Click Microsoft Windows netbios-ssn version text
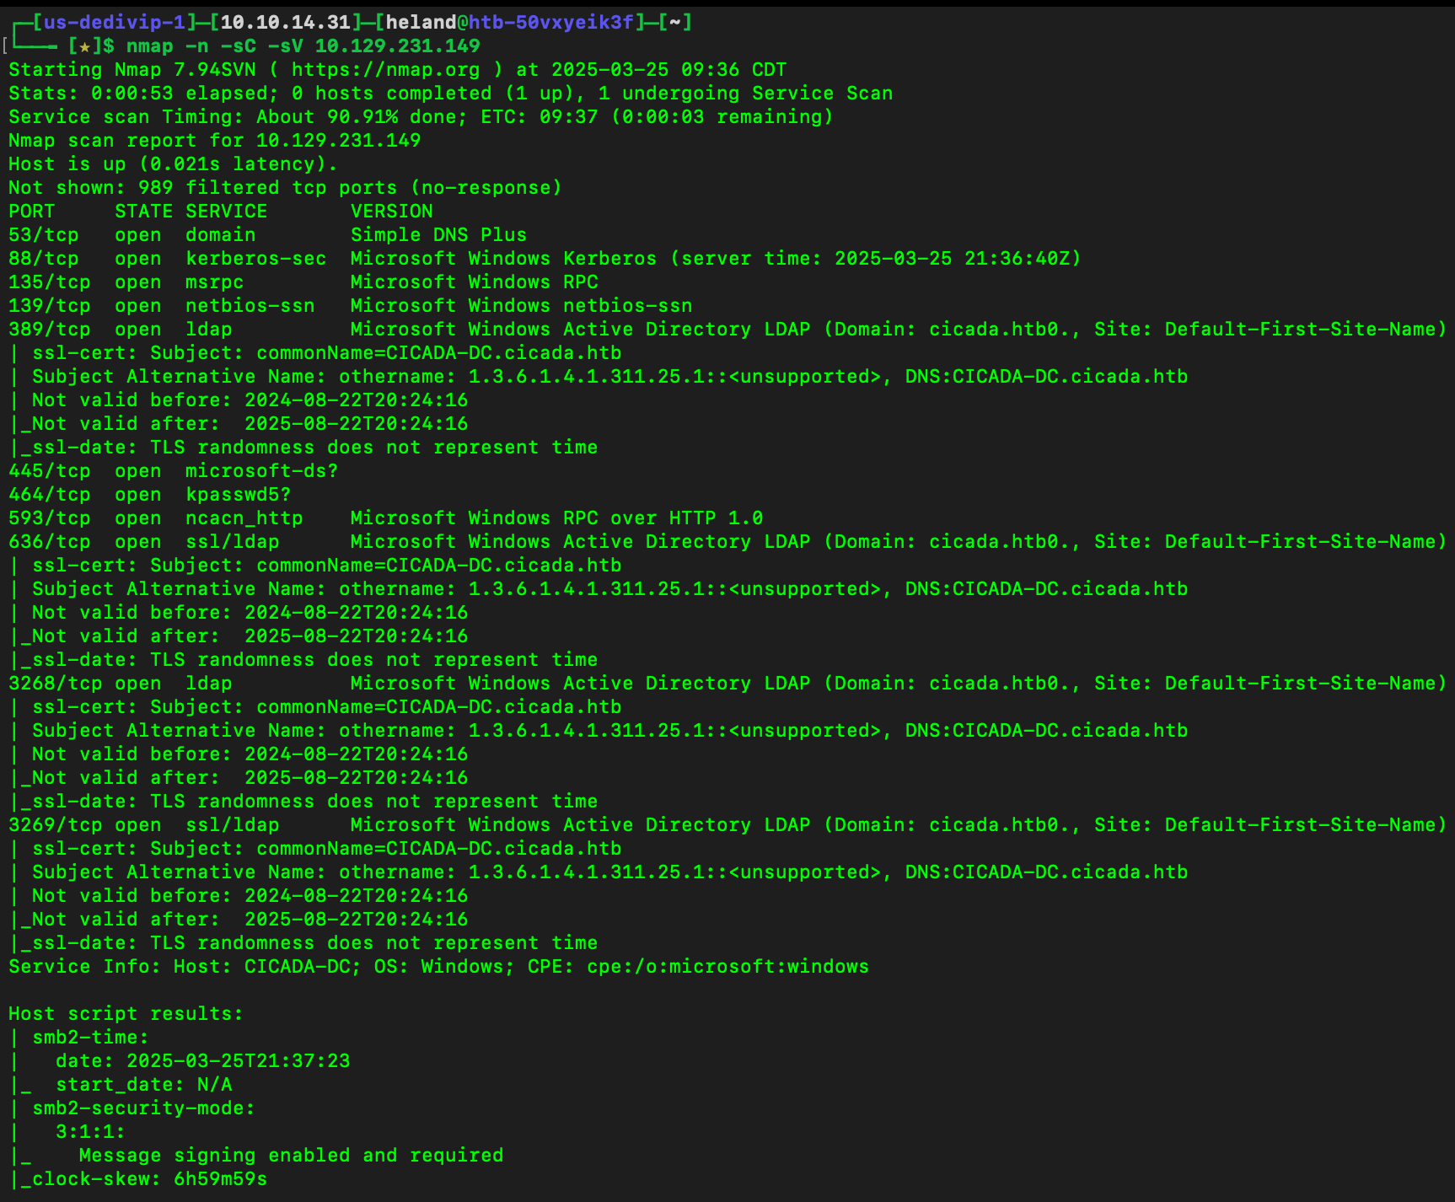The image size is (1455, 1202). [x=521, y=306]
